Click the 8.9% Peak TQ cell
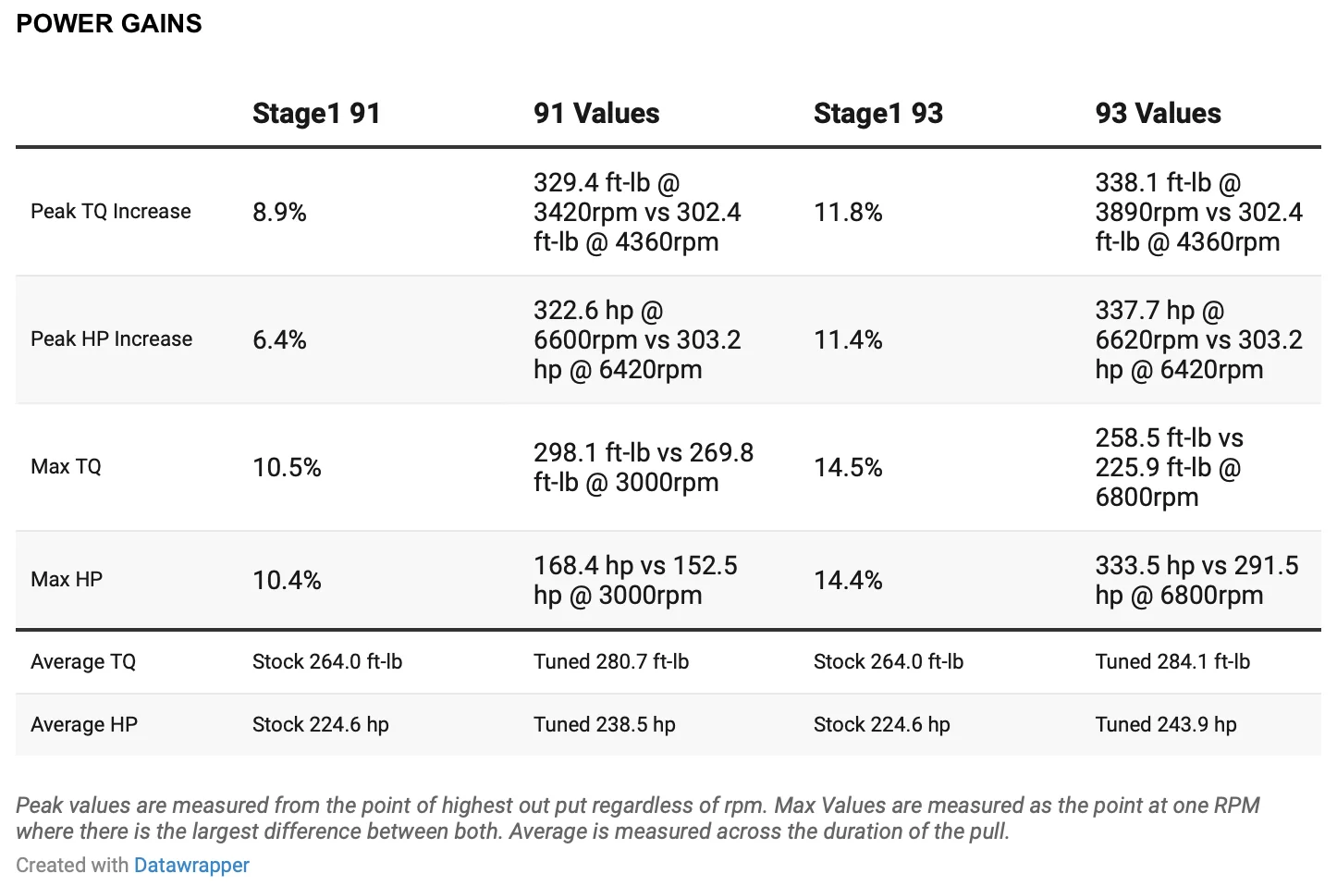This screenshot has width=1337, height=886. [279, 213]
